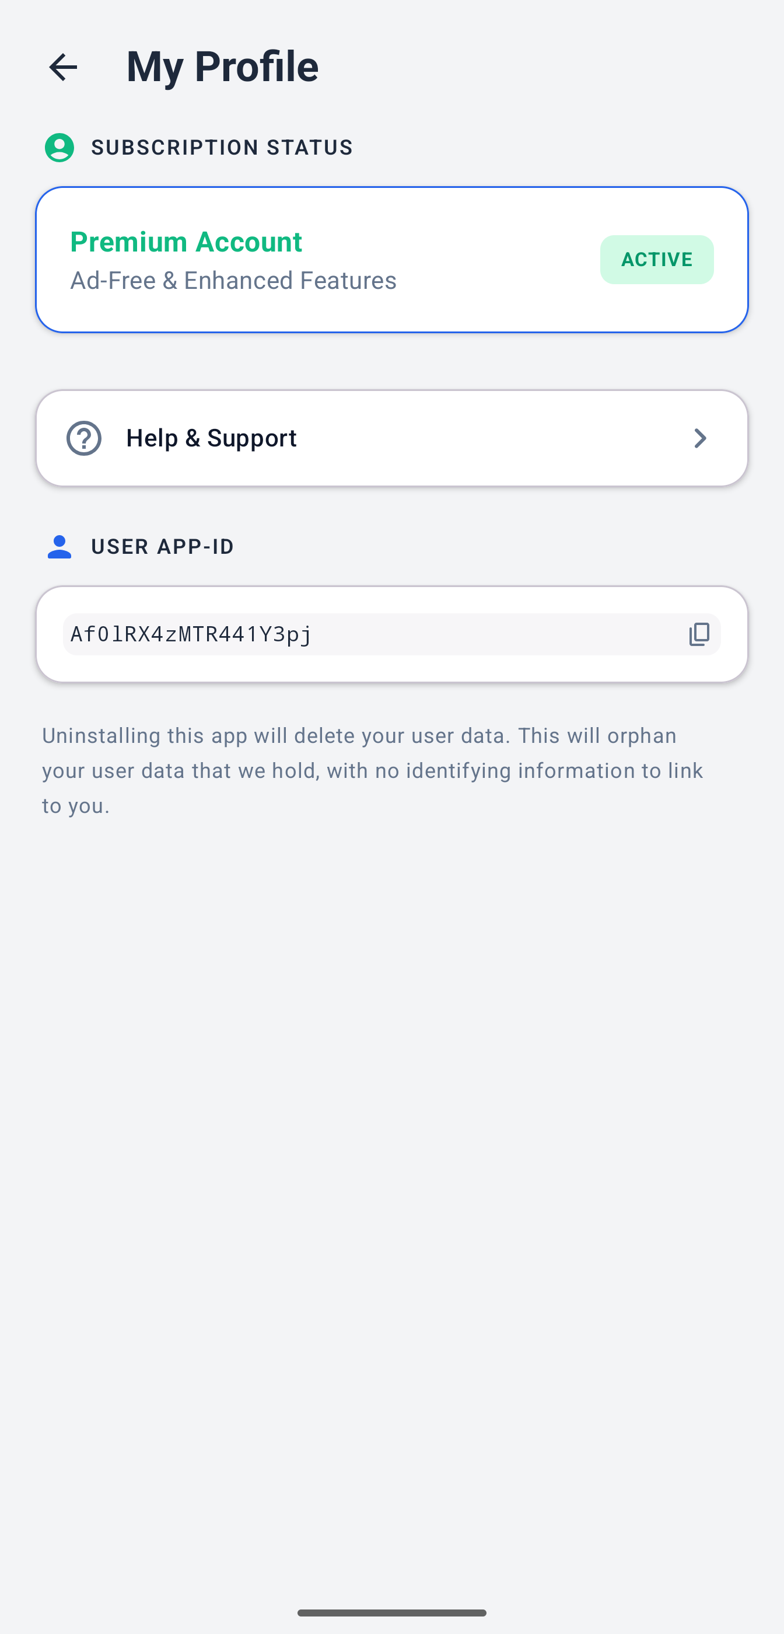
Task: Click the App-ID input field
Action: click(392, 633)
